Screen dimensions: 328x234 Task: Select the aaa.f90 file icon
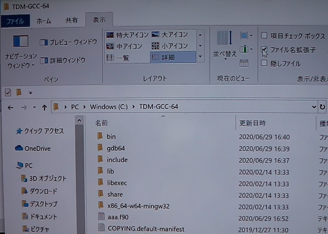pyautogui.click(x=101, y=216)
